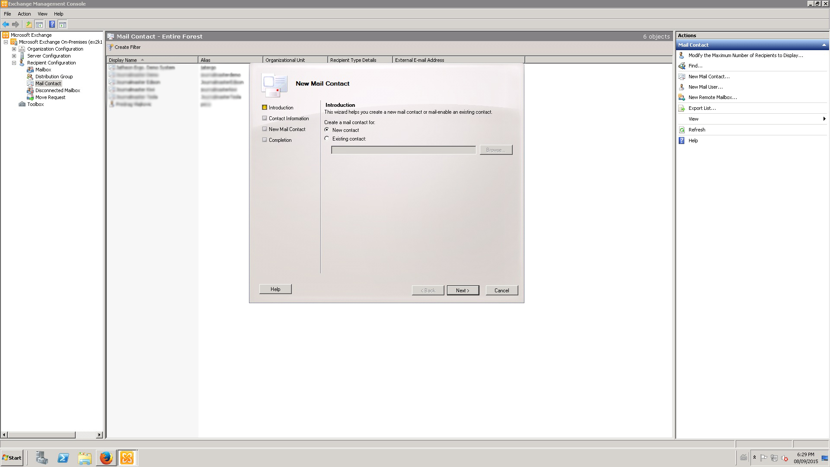The image size is (830, 467).
Task: Open the Action menu
Action: (24, 14)
